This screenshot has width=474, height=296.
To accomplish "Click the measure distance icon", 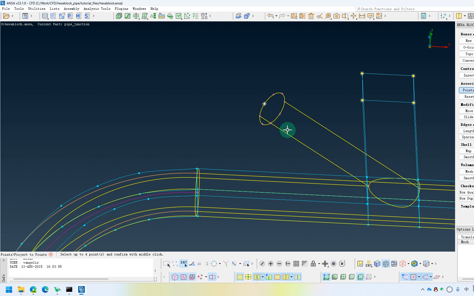I will coord(362,16).
